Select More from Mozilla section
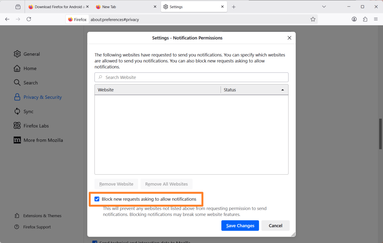383x243 pixels. coord(42,140)
